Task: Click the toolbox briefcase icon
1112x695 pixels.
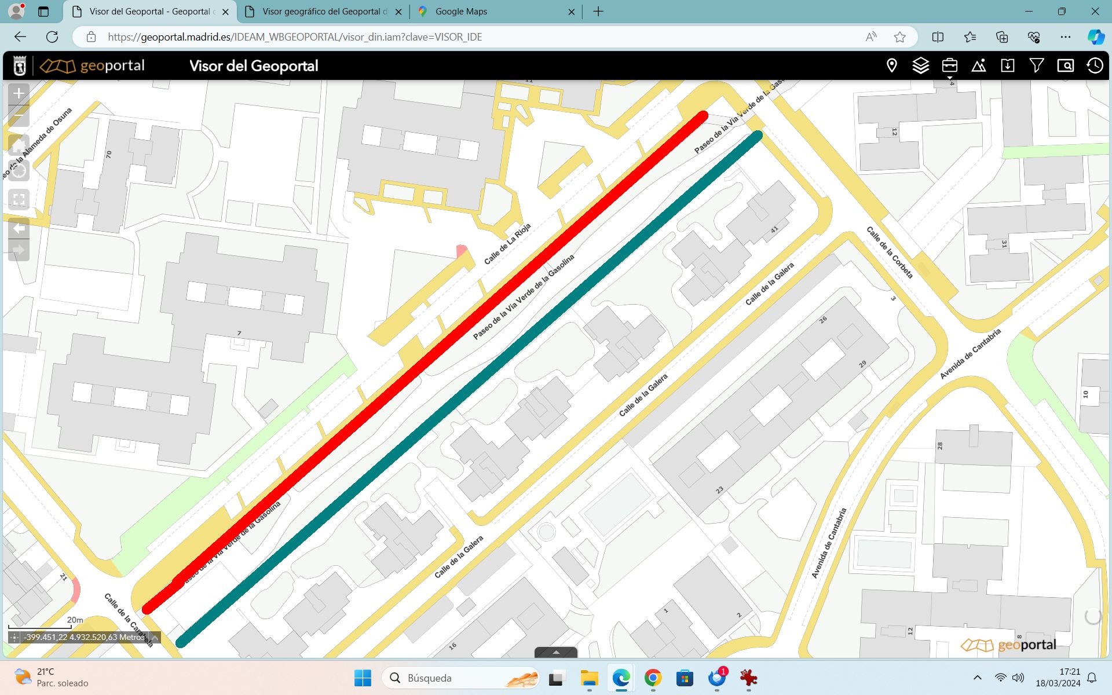Action: click(x=950, y=65)
